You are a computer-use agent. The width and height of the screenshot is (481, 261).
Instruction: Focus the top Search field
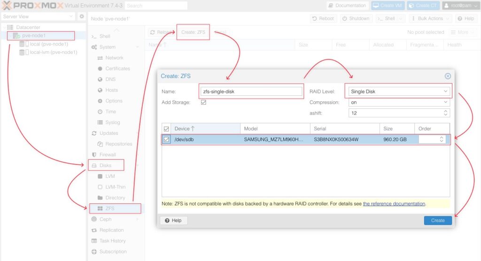(156, 6)
